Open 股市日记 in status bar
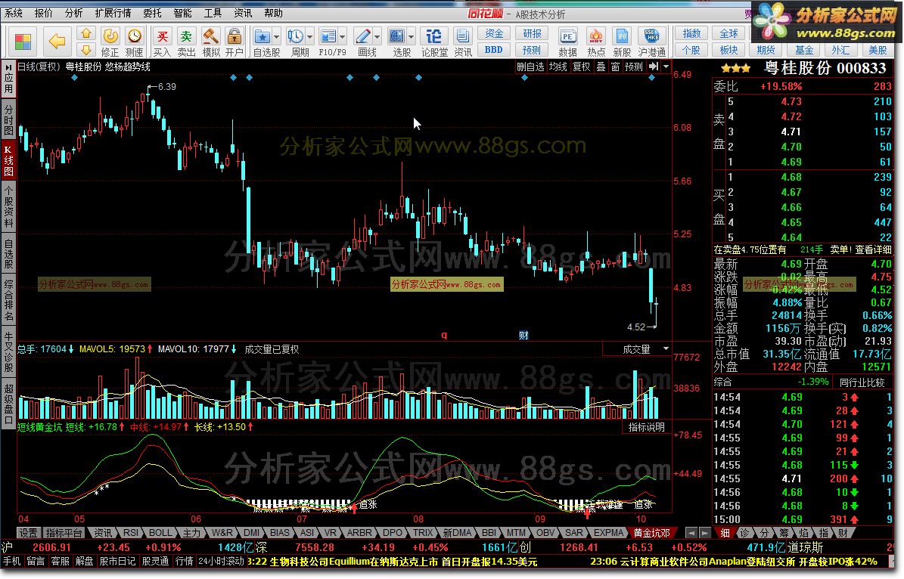Image resolution: width=904 pixels, height=579 pixels. click(x=117, y=561)
